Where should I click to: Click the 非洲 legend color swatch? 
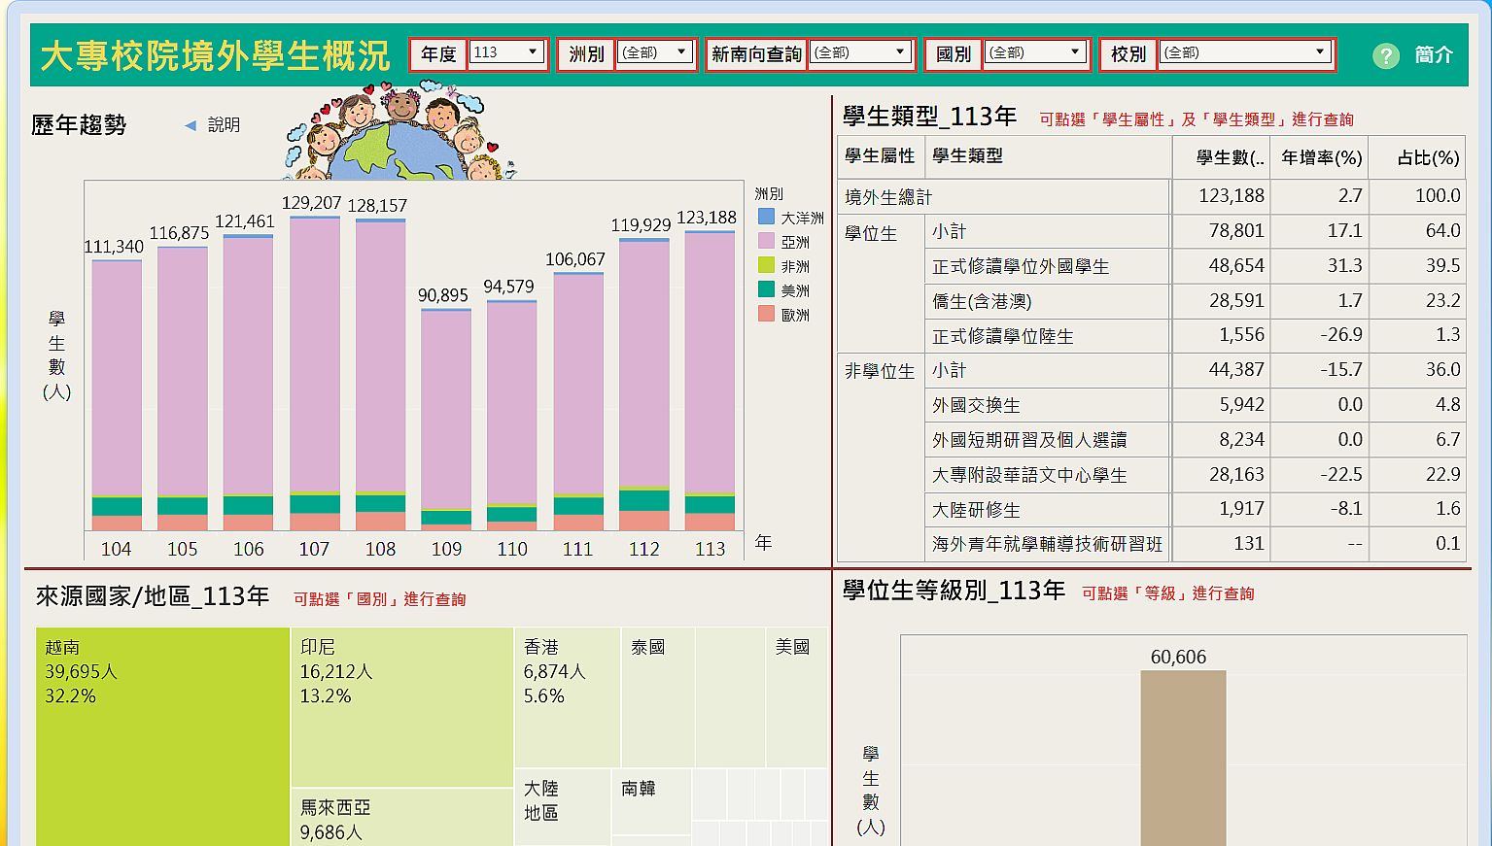click(766, 265)
